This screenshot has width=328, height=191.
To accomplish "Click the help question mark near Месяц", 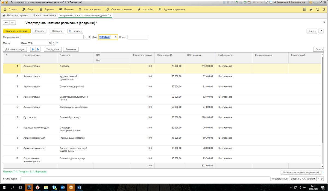I will (x=57, y=43).
